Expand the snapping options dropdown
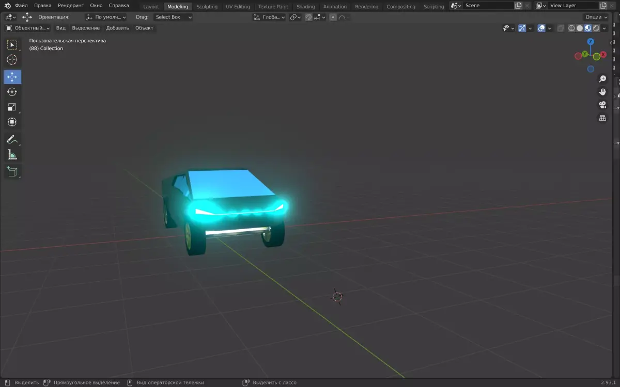The height and width of the screenshot is (387, 620). (320, 17)
